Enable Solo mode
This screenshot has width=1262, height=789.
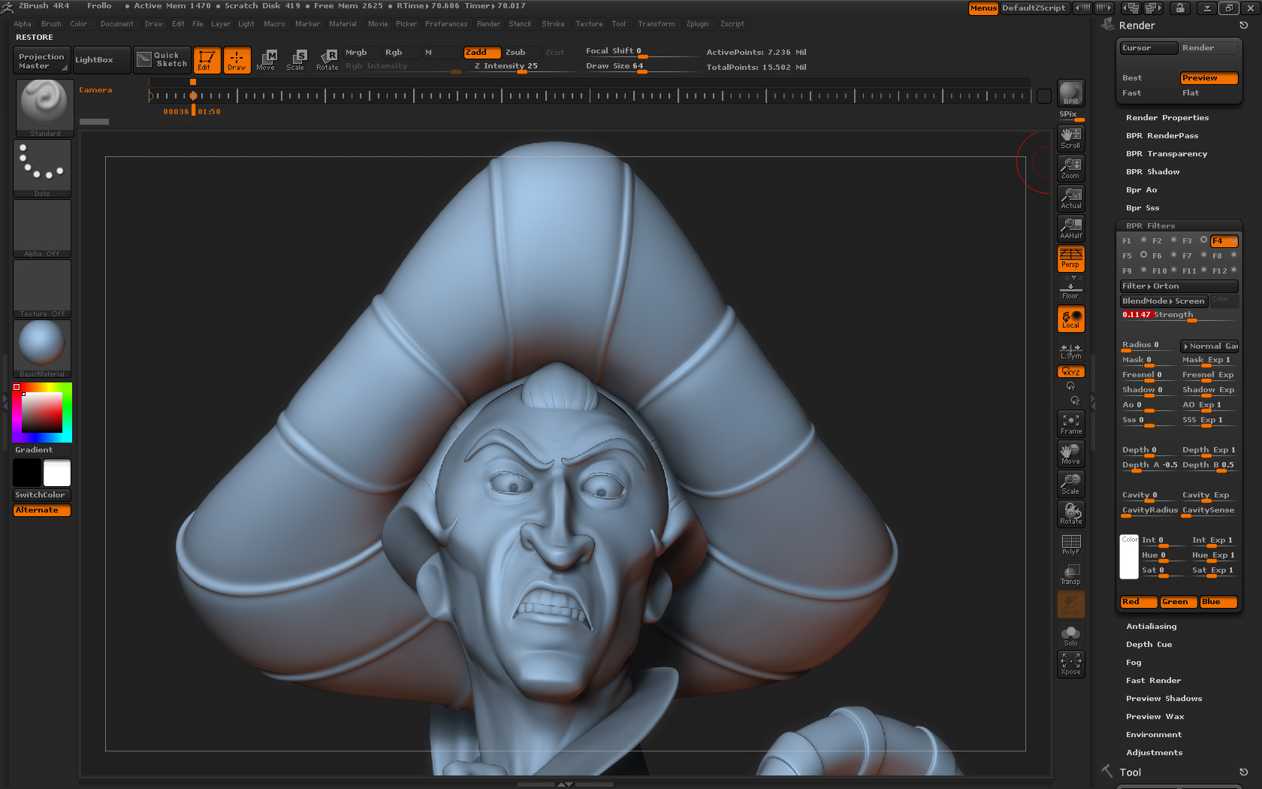[x=1070, y=636]
